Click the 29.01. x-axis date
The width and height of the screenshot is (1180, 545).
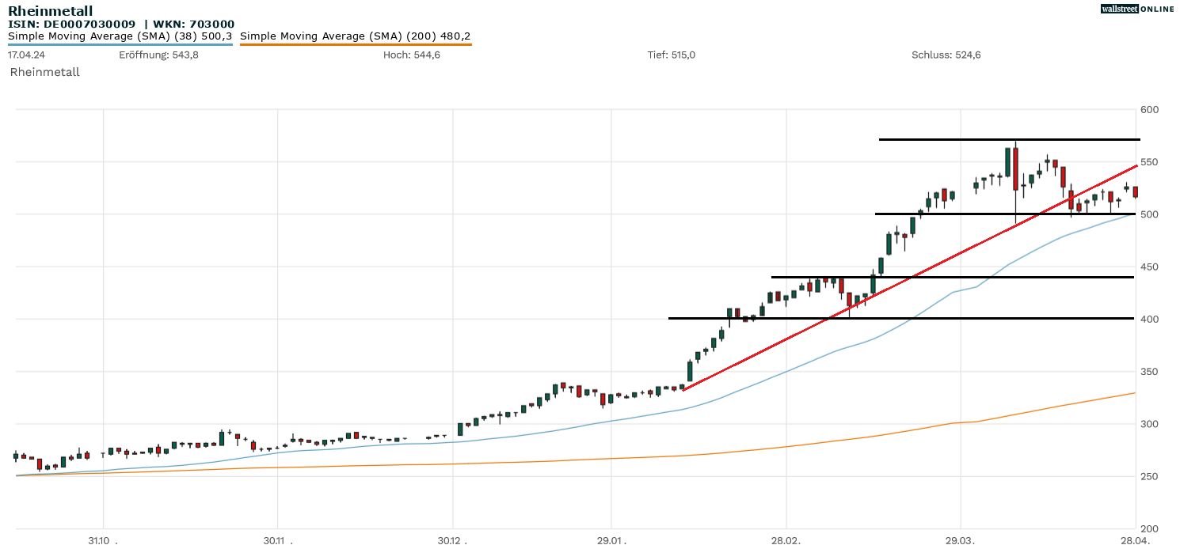point(611,540)
